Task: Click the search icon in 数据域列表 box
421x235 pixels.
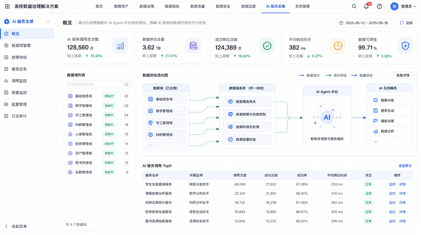Action: point(127,84)
